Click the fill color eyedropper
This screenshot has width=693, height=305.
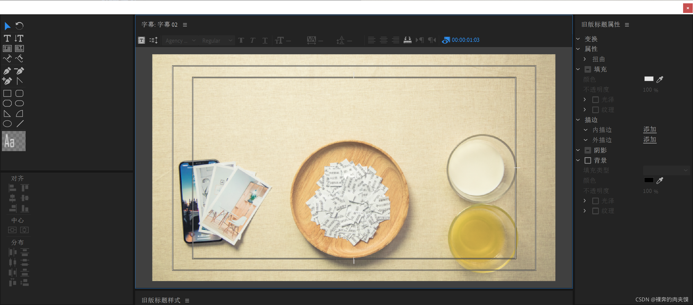coord(660,80)
